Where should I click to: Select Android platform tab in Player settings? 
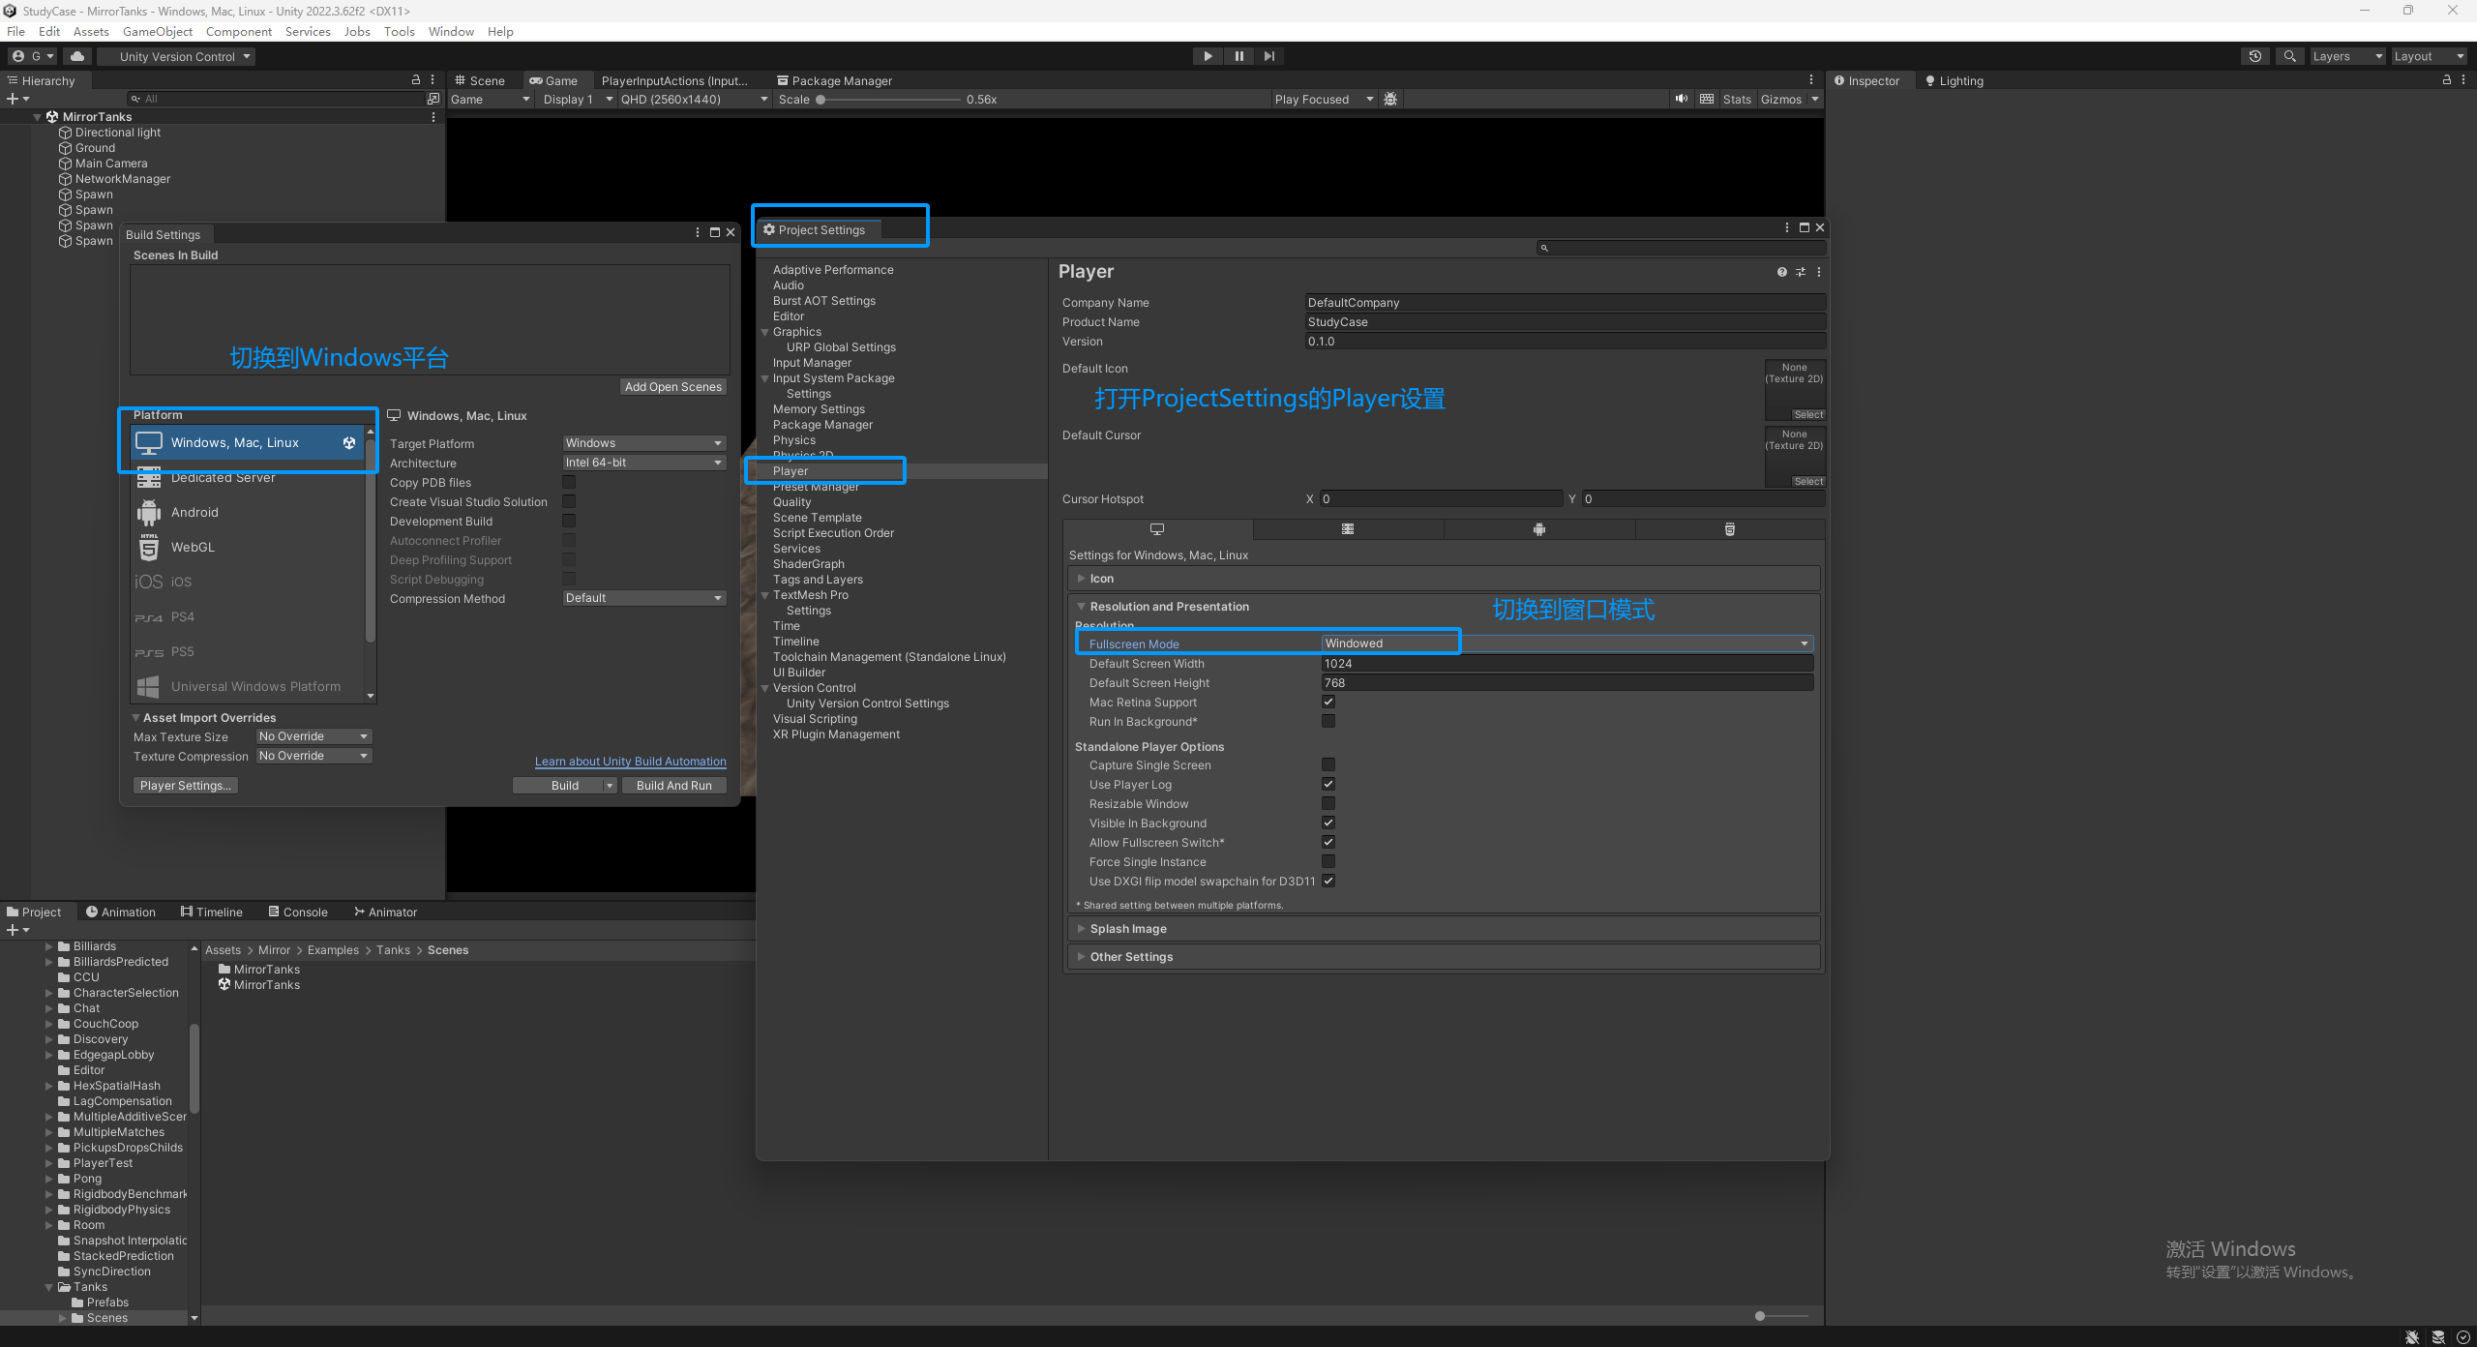(x=1538, y=529)
